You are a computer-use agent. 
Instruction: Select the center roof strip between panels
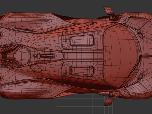pyautogui.click(x=83, y=56)
